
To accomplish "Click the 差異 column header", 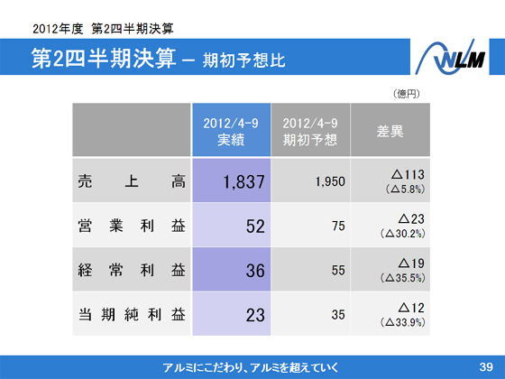I will tap(390, 130).
